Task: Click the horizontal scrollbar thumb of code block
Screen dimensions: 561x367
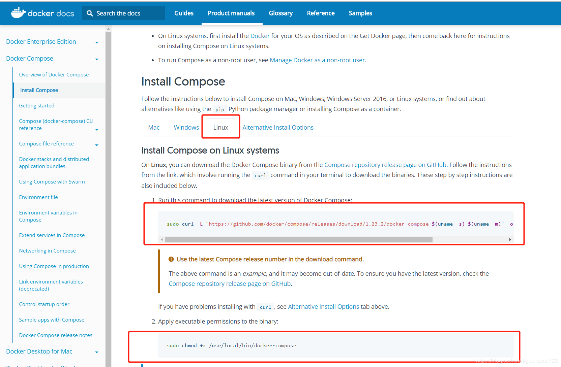Action: click(x=299, y=239)
